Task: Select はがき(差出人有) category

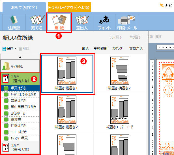Action: [20, 79]
